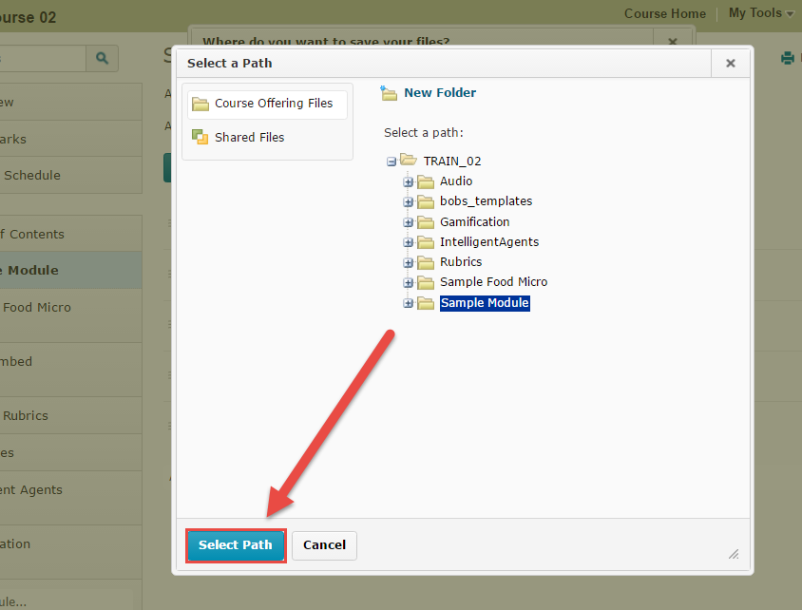Expand the Gamification folder
Screen dimensions: 802x610
408,221
